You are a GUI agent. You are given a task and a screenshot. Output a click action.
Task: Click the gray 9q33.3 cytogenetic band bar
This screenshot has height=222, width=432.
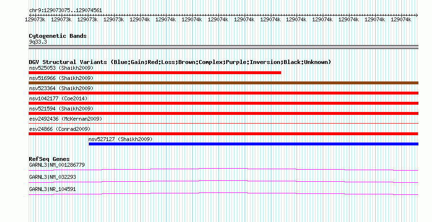point(223,47)
